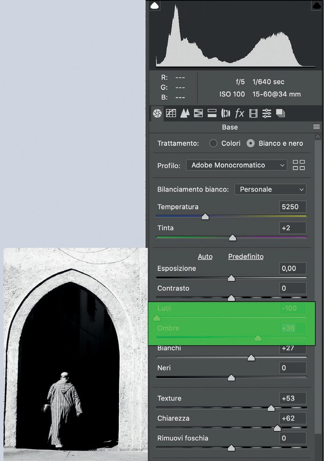Click the Chiarezza value field +62
This screenshot has height=461, width=324.
pyautogui.click(x=293, y=418)
